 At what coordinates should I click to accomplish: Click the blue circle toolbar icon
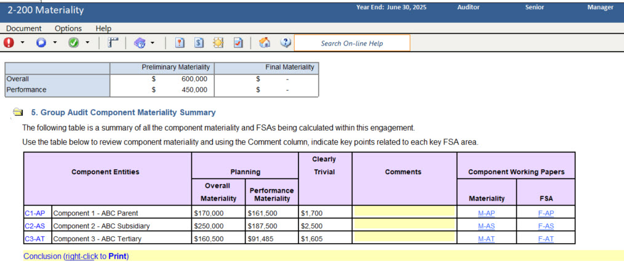(x=41, y=42)
